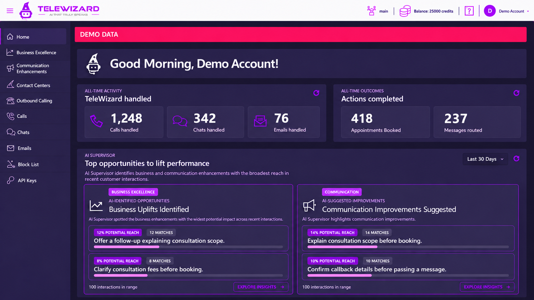Open the main team icon
Viewport: 534px width, 300px height.
371,11
